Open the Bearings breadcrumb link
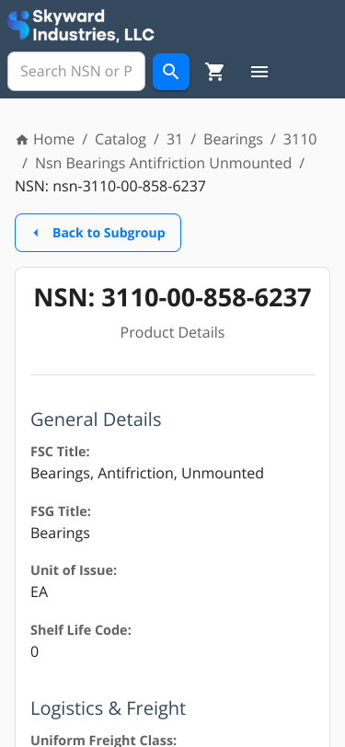Viewport: 345px width, 747px height. coord(233,139)
